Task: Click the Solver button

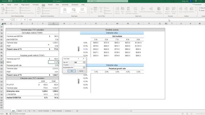Action: 202,11
